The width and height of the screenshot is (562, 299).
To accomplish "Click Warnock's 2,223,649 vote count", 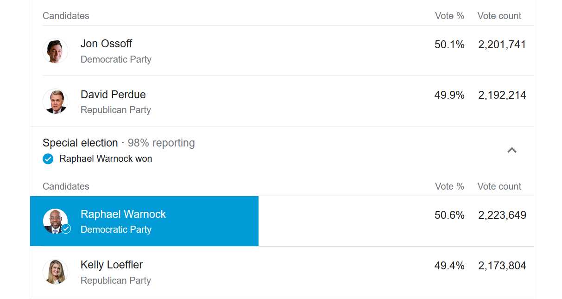I will tap(502, 215).
